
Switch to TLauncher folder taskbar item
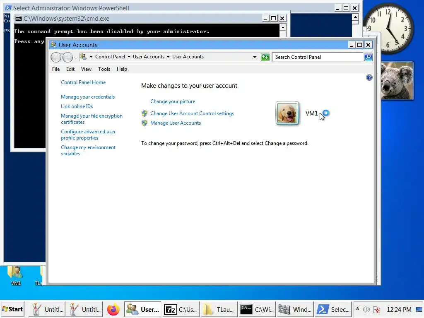[219, 309]
